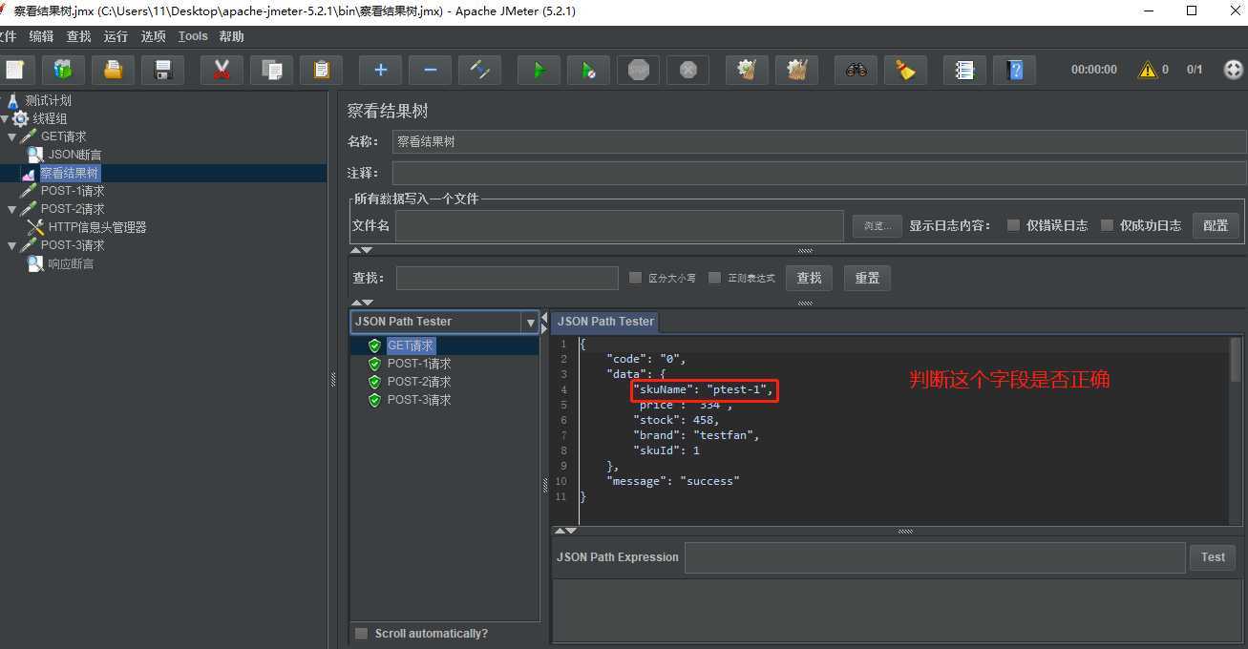Open Search with binoculars icon

point(856,70)
